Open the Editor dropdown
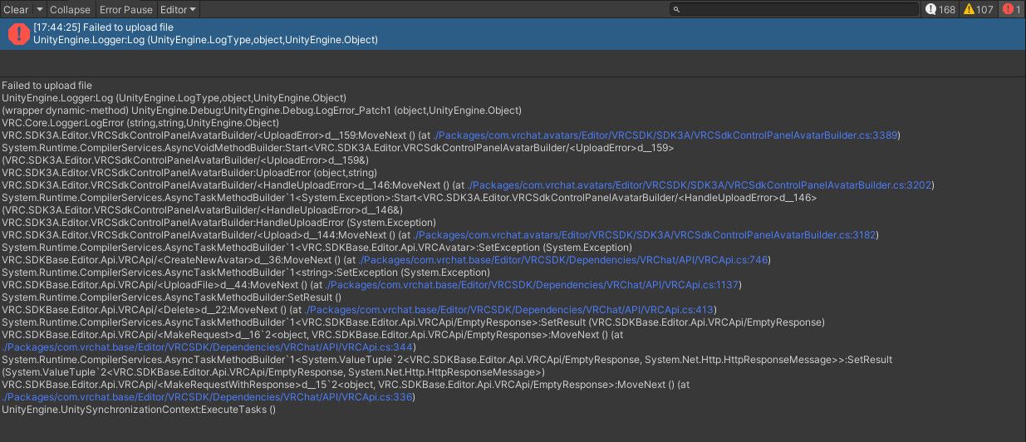Image resolution: width=1026 pixels, height=442 pixels. (179, 10)
